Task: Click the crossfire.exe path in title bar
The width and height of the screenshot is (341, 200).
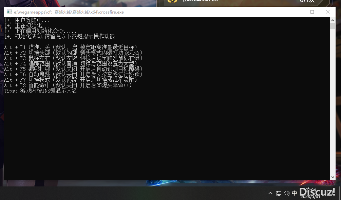Action: tap(69, 12)
